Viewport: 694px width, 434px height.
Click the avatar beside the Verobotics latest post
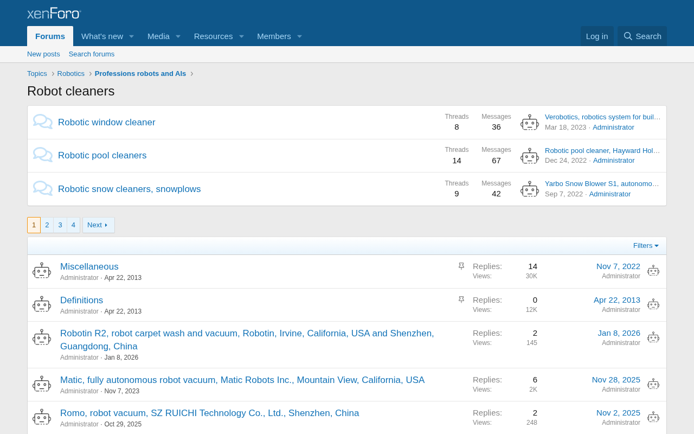530,123
